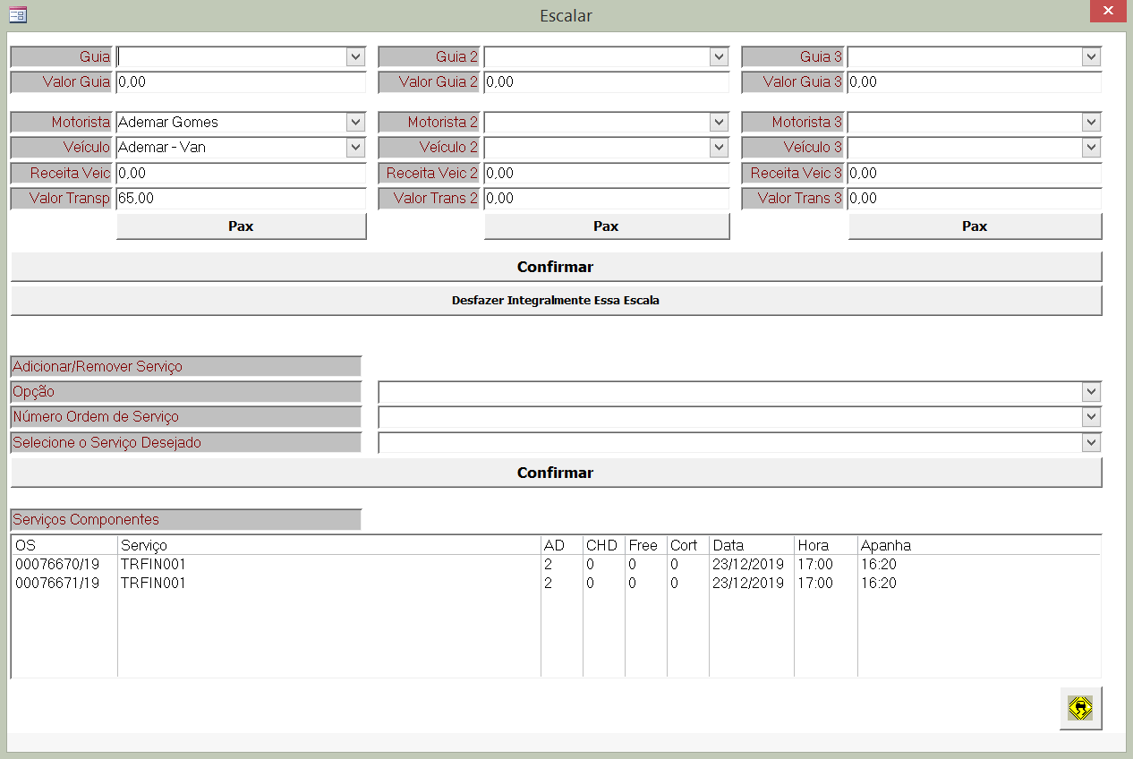Click Desfazer Integralmente Essa Escala button

[x=555, y=301]
